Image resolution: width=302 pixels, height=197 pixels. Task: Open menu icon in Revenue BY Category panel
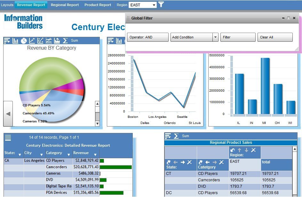(x=7, y=40)
